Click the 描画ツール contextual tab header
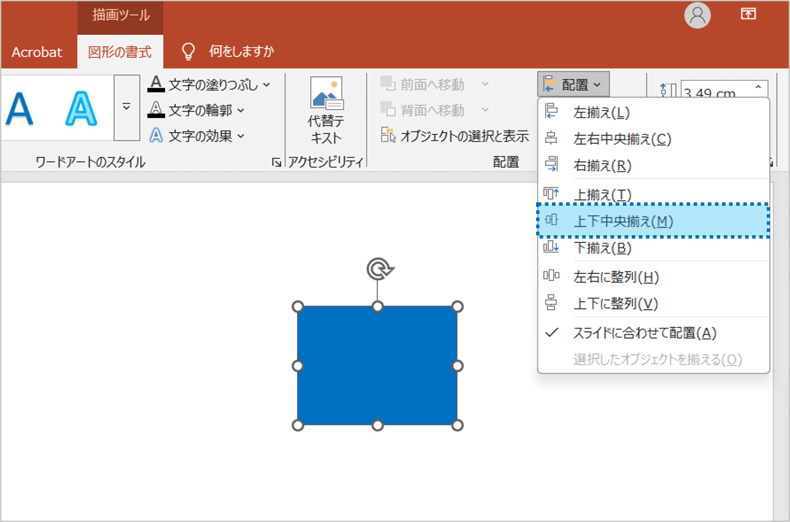The height and width of the screenshot is (522, 790). (x=121, y=15)
